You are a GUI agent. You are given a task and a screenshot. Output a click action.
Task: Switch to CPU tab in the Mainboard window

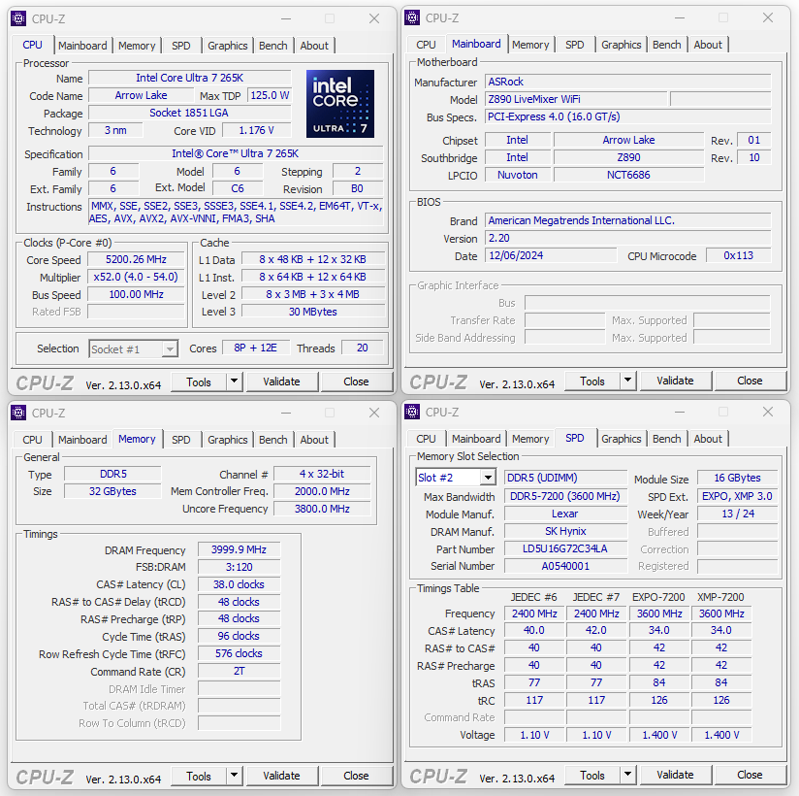[x=426, y=45]
